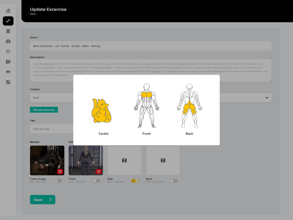Open the Muscle selection button

coord(44,109)
